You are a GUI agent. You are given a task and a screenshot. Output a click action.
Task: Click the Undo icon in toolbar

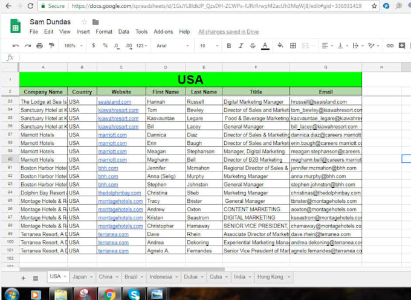[16, 46]
